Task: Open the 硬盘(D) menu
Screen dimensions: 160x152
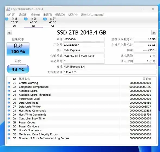Action: [x=60, y=15]
